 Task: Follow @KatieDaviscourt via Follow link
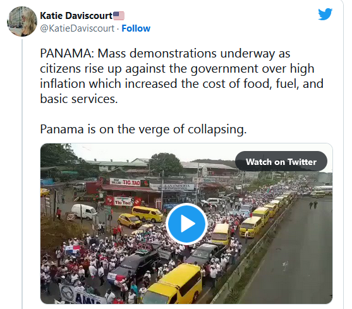[136, 28]
